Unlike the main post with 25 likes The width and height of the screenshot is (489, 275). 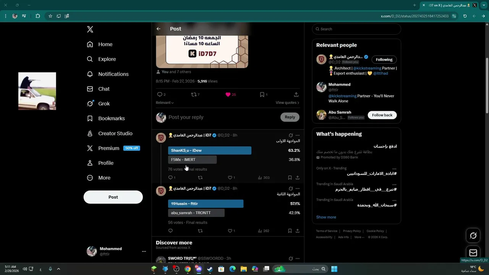tap(230, 94)
